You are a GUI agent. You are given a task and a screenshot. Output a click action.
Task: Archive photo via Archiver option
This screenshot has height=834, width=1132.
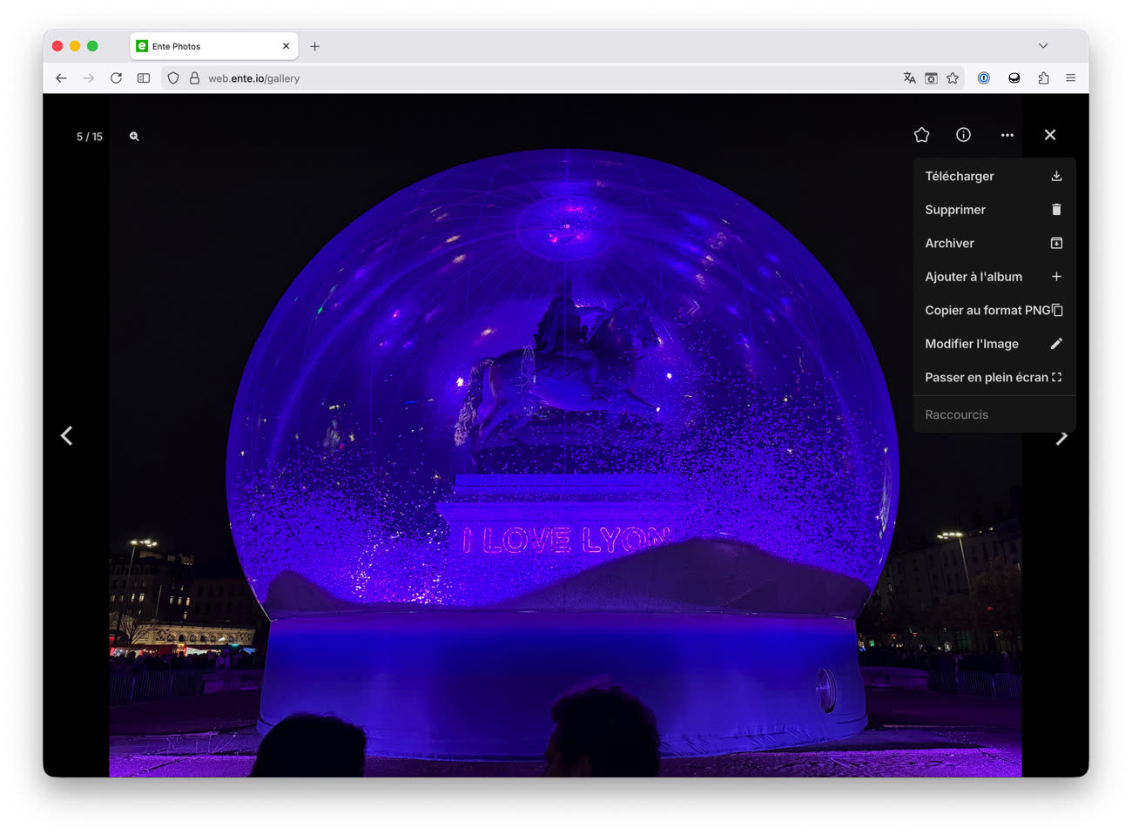[993, 243]
